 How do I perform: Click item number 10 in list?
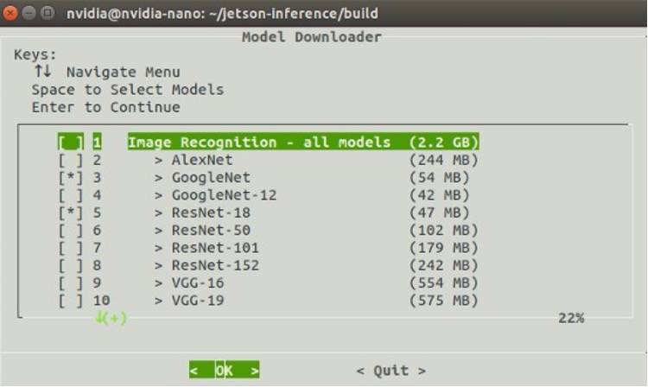[101, 301]
